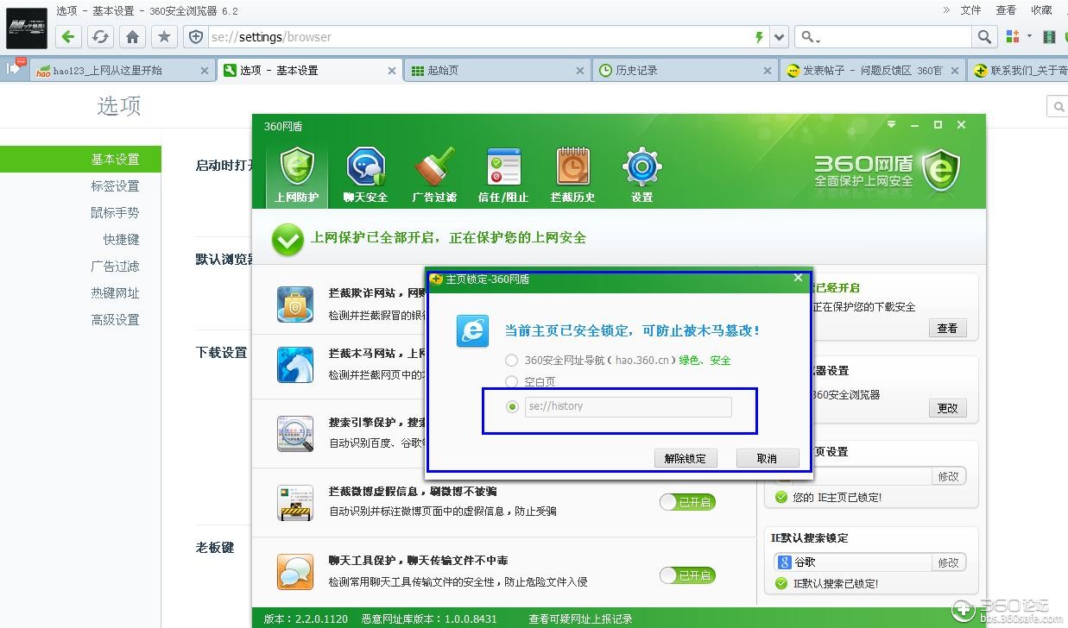Click the 聊天工具保护 chat bubble icon

295,572
